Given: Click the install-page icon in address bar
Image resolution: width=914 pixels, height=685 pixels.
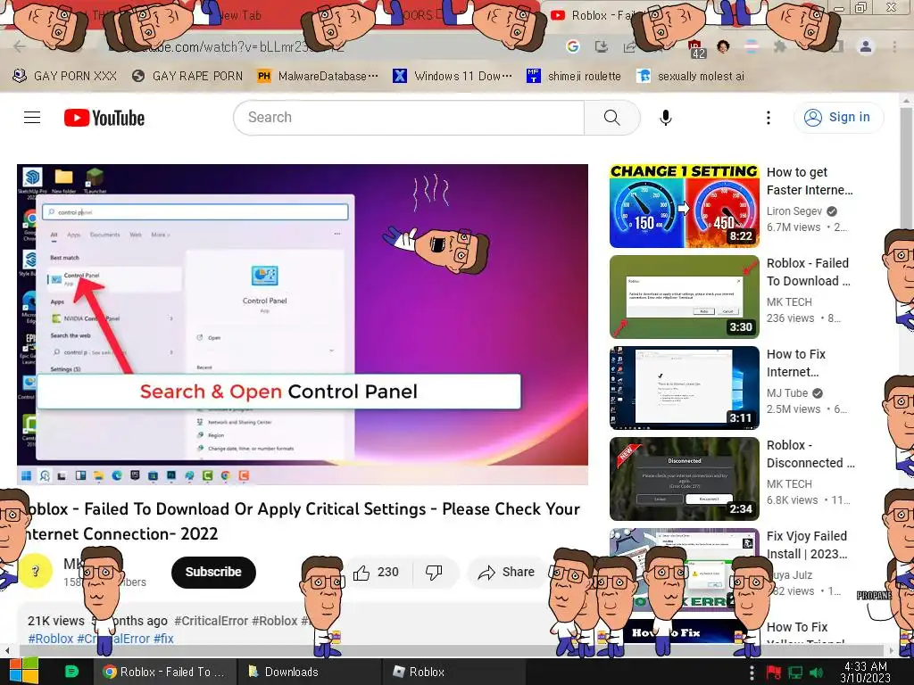Looking at the screenshot, I should 601,46.
